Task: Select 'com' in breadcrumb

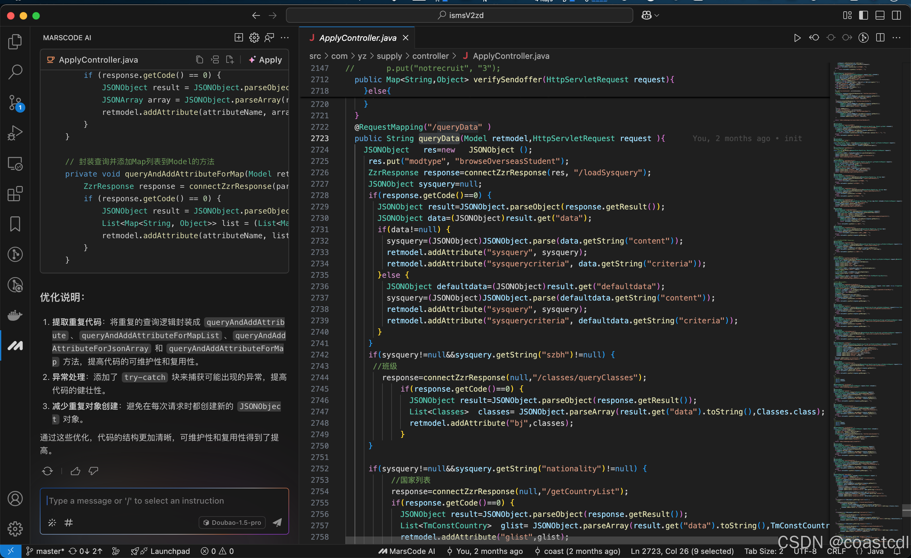Action: pos(339,56)
